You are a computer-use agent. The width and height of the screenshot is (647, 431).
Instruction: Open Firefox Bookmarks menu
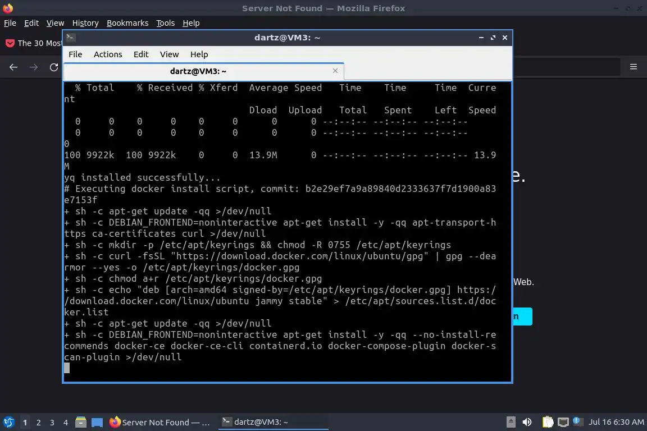127,23
